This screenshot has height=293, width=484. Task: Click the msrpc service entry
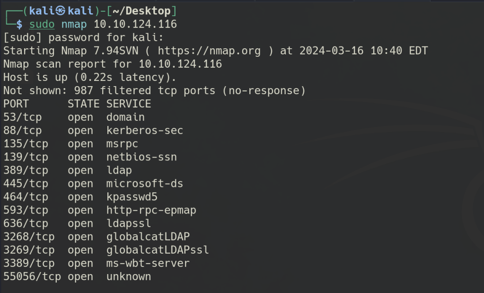(x=122, y=143)
